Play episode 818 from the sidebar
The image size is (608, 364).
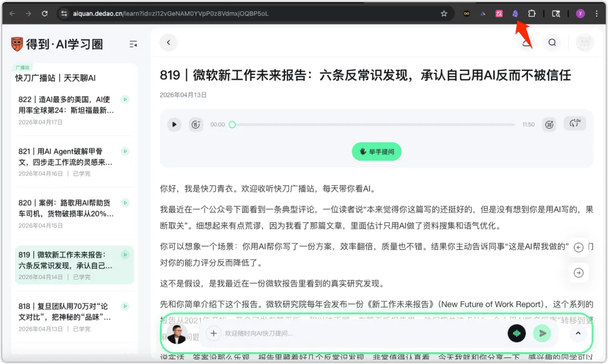(x=125, y=306)
